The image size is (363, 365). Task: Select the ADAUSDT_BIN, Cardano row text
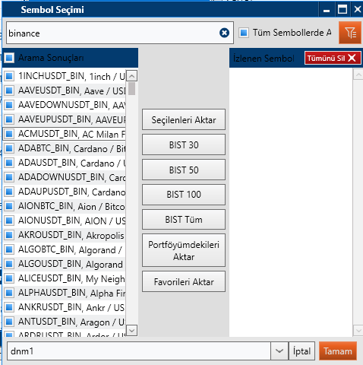[x=72, y=163]
